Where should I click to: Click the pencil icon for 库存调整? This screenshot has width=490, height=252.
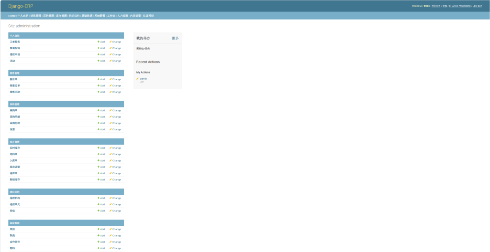[x=111, y=167]
